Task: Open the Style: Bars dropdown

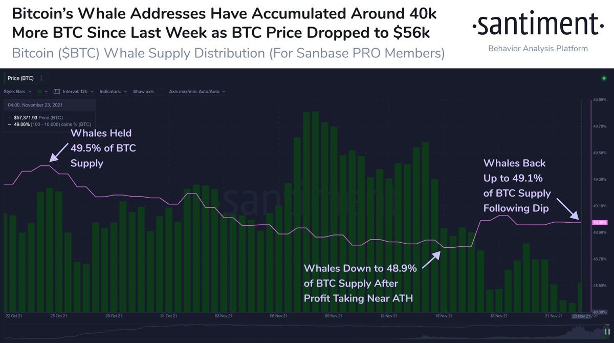Action: (x=18, y=91)
